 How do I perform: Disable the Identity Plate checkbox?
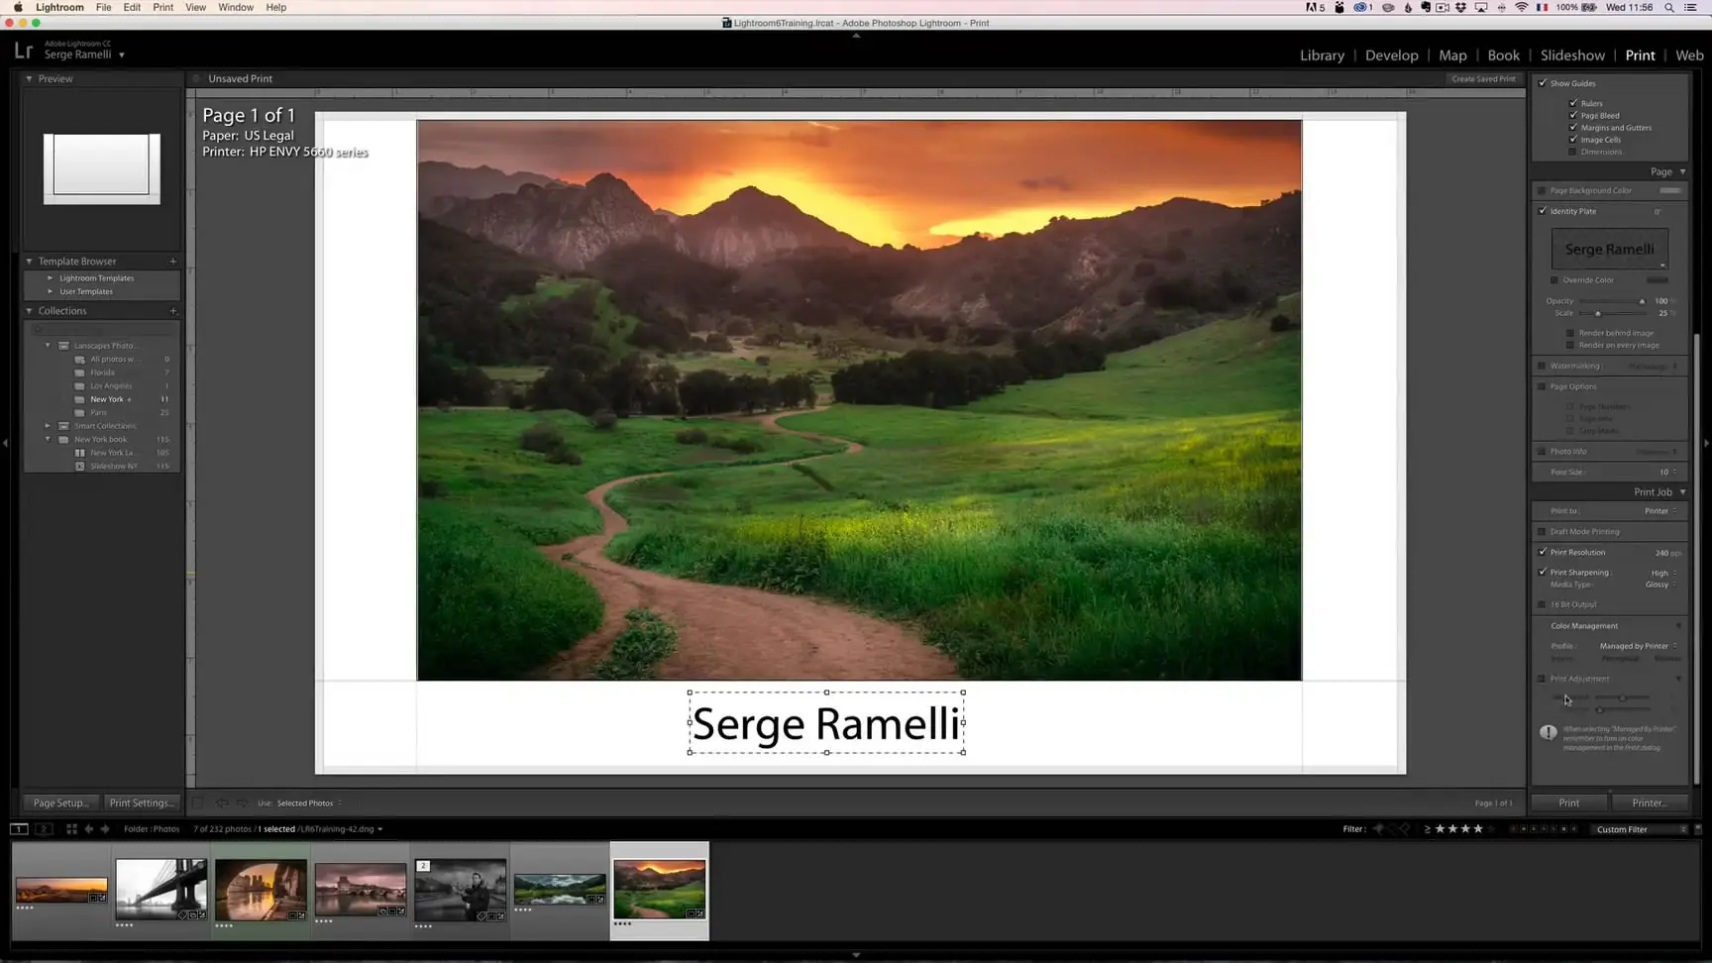[1543, 211]
